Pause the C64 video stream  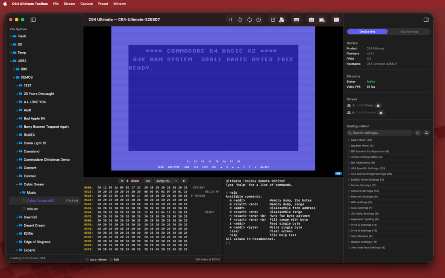point(230,20)
